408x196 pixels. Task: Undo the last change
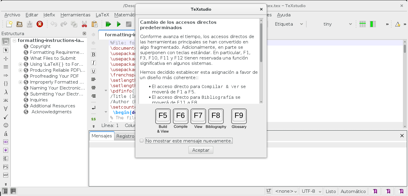point(54,24)
